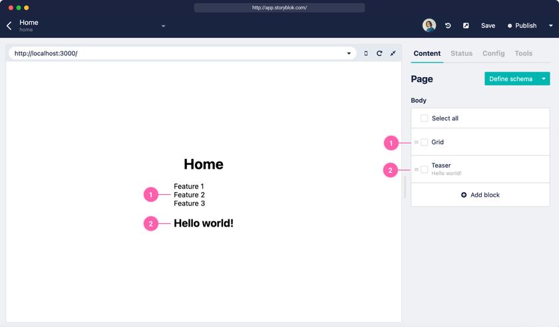
Task: Tick the Select all checkbox
Action: [x=424, y=118]
